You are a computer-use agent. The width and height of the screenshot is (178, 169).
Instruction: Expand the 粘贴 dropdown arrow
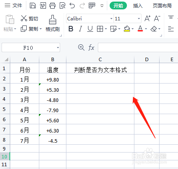click(15, 29)
